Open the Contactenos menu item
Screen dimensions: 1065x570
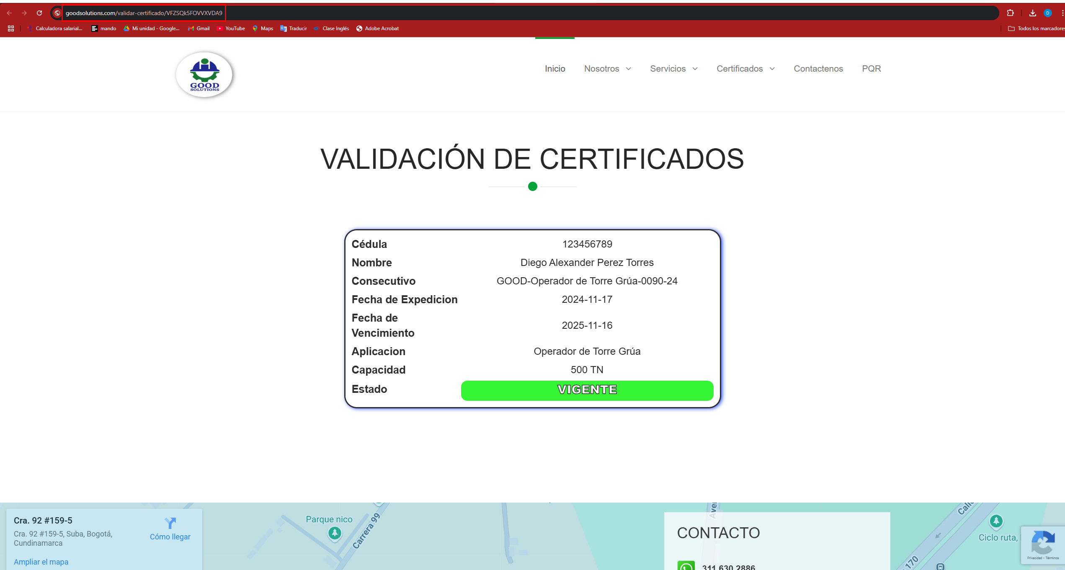(818, 69)
